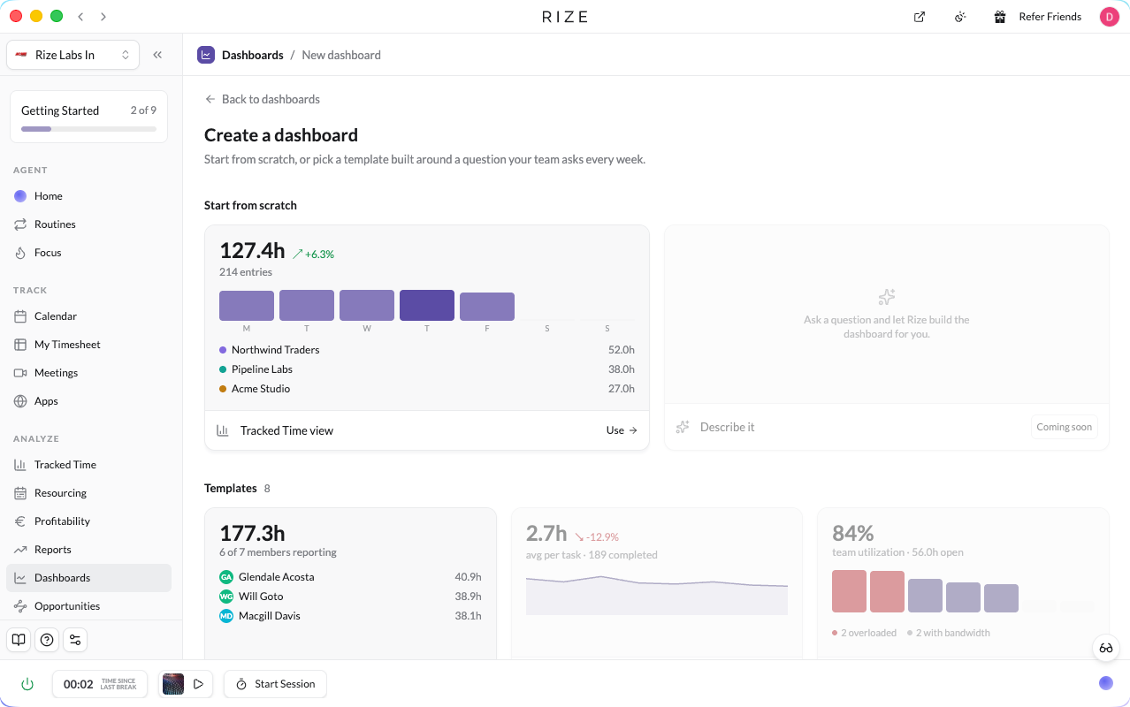Click the Northwind Traders row
Screen dimensions: 1130x707
(x=427, y=350)
